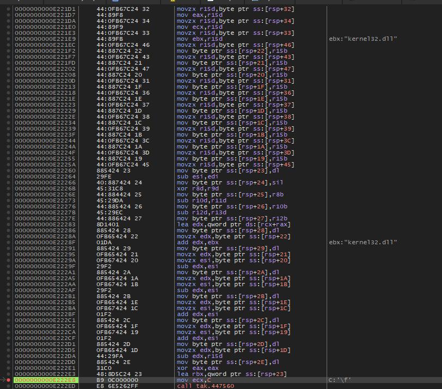The height and width of the screenshot is (389, 442).
Task: Click the instruction 'mov ebx,r15d'
Action: pos(200,39)
